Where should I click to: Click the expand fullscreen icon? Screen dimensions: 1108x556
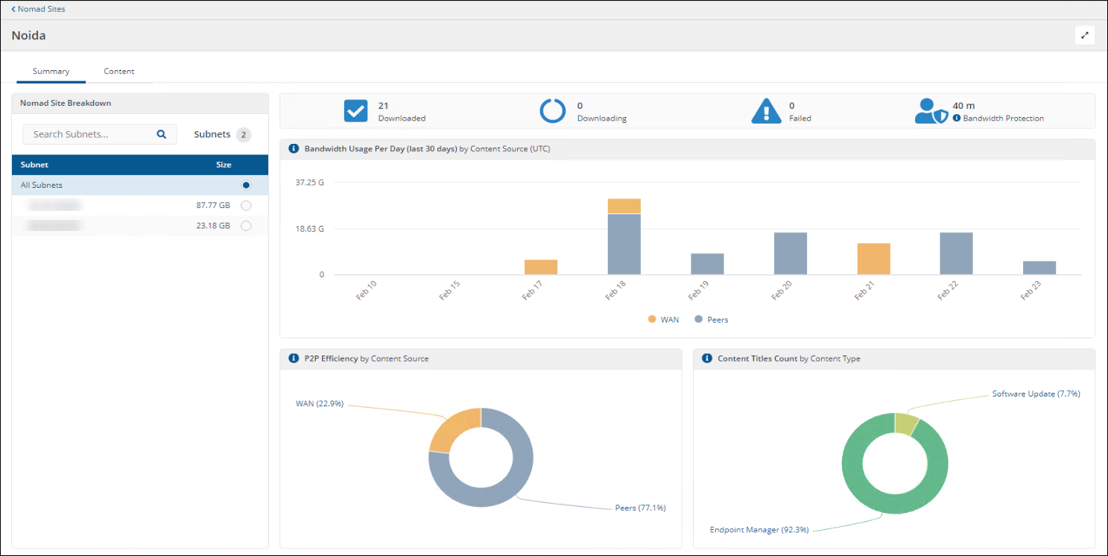[1084, 36]
